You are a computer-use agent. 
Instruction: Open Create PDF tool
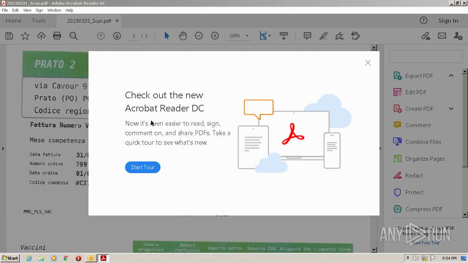tap(419, 108)
